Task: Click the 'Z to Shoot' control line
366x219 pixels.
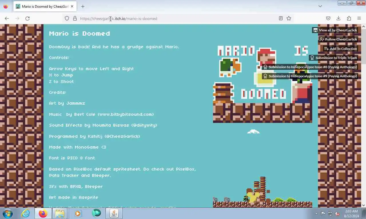Action: point(61,82)
